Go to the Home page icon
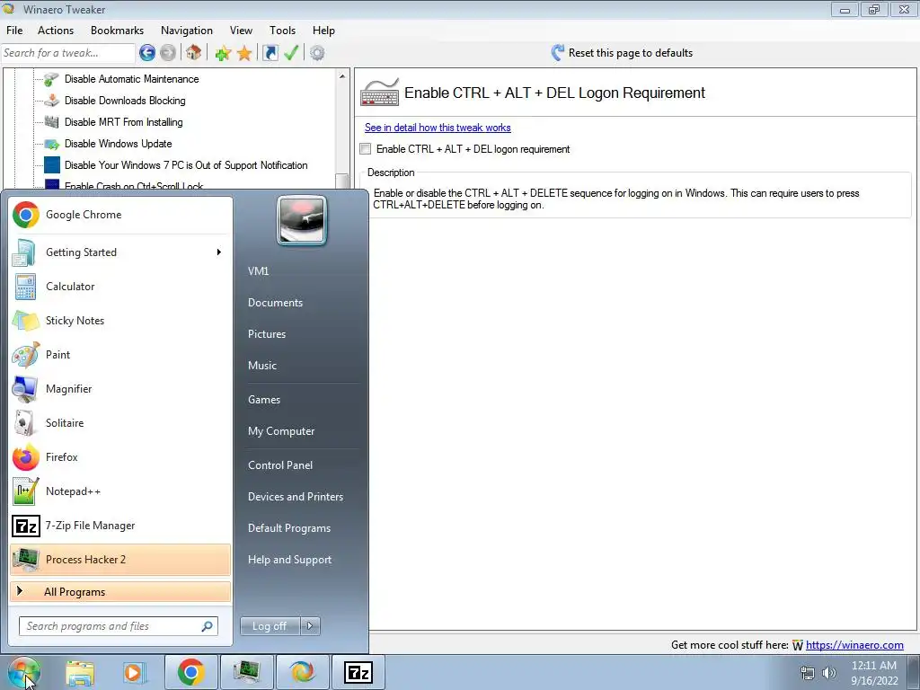920x690 pixels. [x=194, y=53]
